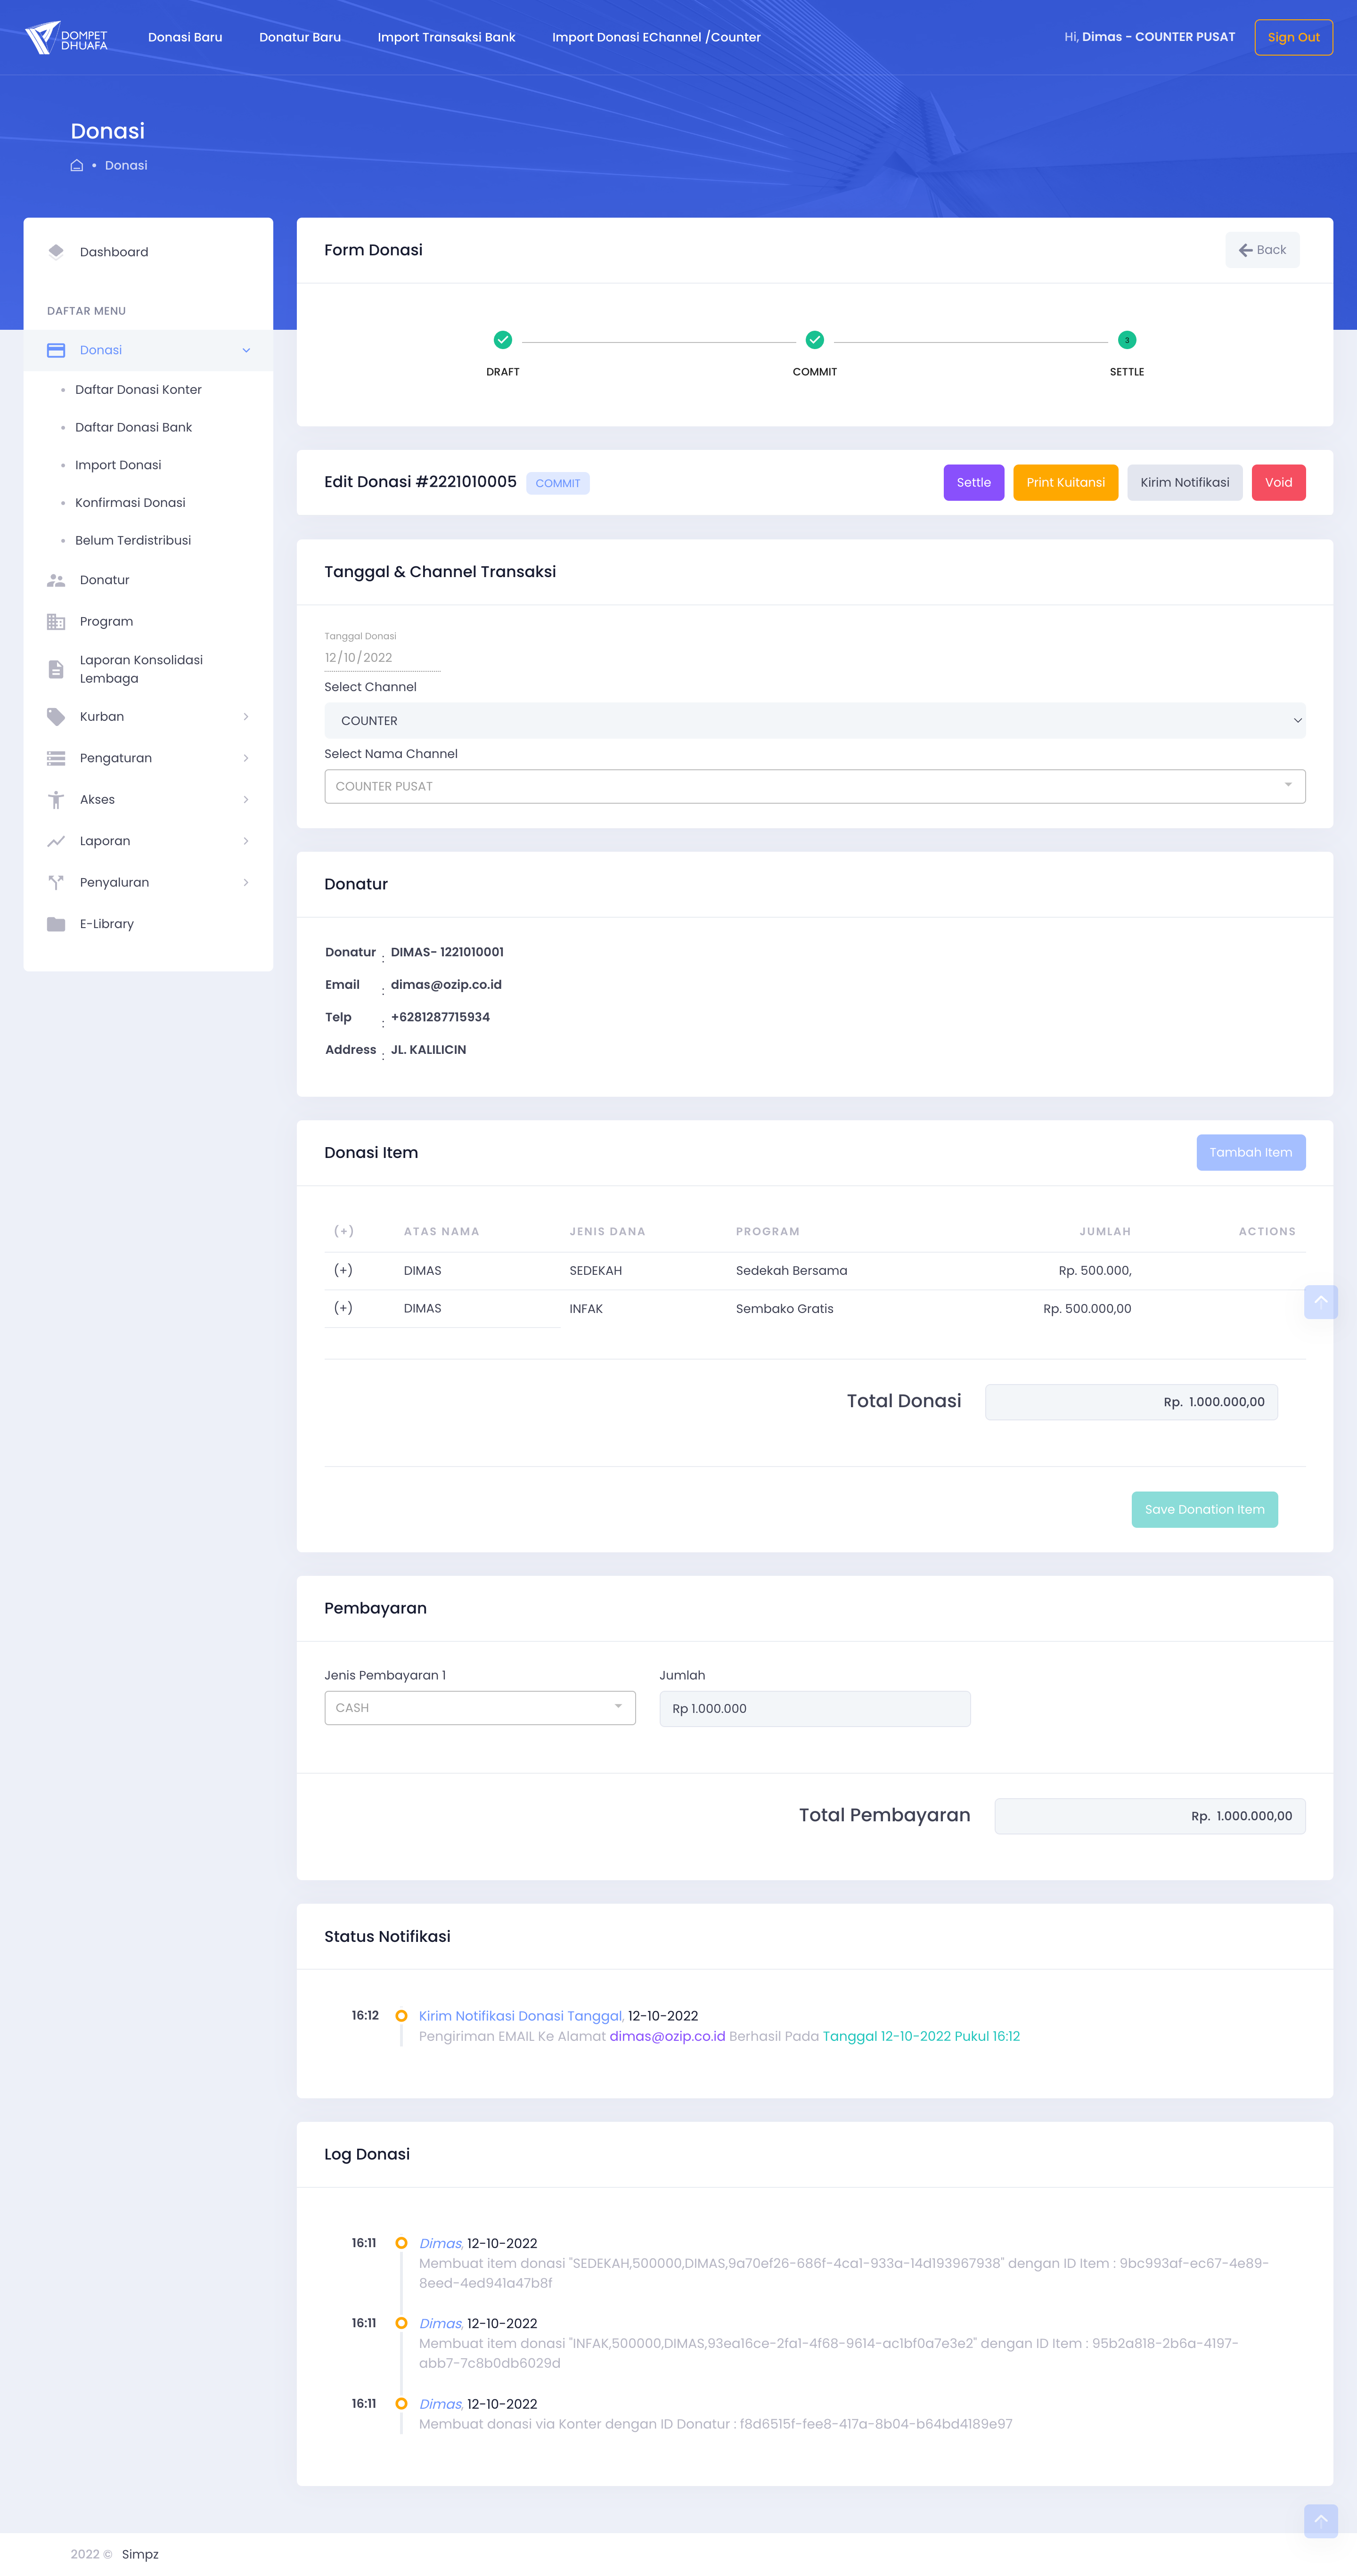Open Donasi Baru in top menu
1357x2576 pixels.
[x=185, y=38]
